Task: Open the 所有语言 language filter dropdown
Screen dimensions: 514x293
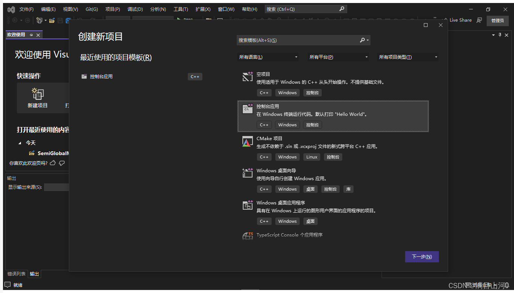Action: [268, 57]
